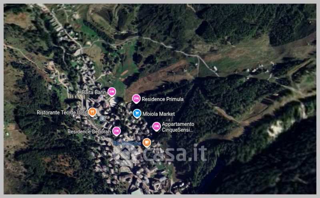Open the Residence Primula label
The image size is (320, 198).
pos(162,99)
